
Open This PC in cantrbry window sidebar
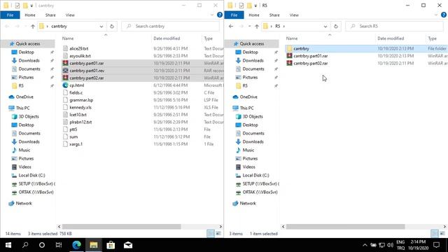tap(22, 108)
